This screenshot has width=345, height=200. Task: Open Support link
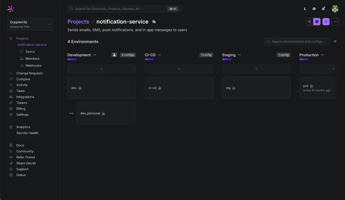pos(22,169)
